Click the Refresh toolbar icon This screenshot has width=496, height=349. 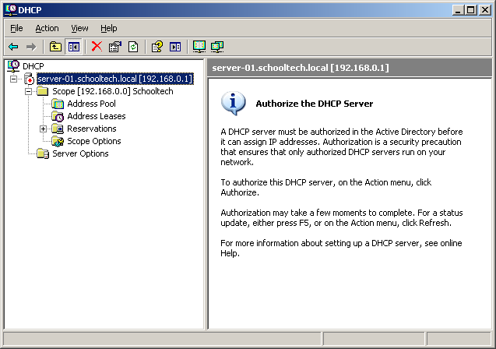pos(133,47)
